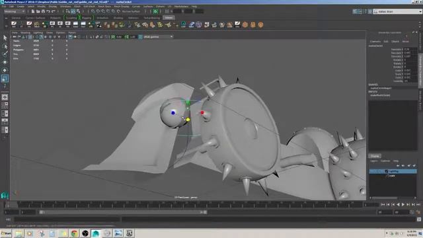This screenshot has height=238, width=423.
Task: Activate the Move tool in toolbox
Action: coord(5,62)
